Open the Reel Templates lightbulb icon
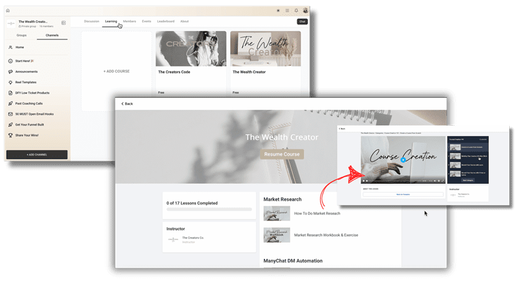This screenshot has height=290, width=516. point(10,83)
